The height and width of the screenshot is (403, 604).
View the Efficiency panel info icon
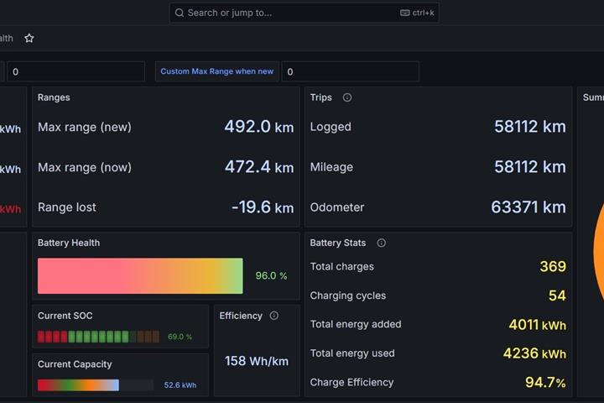[273, 316]
